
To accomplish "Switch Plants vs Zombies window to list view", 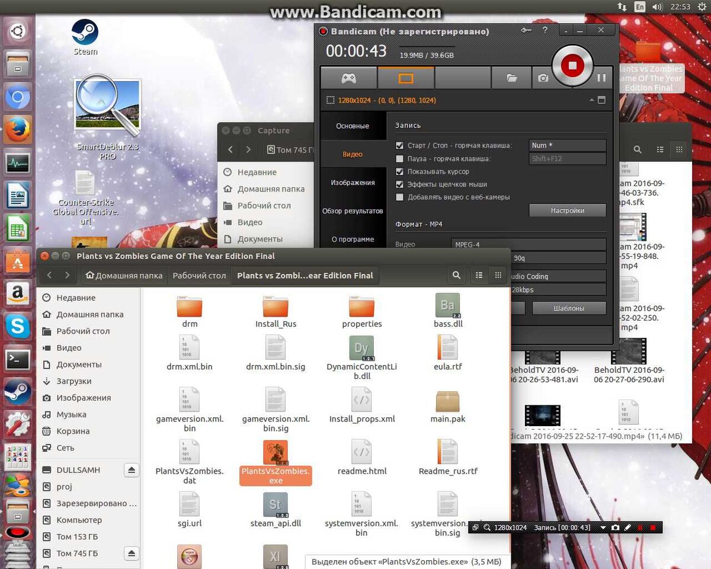I will pyautogui.click(x=479, y=275).
